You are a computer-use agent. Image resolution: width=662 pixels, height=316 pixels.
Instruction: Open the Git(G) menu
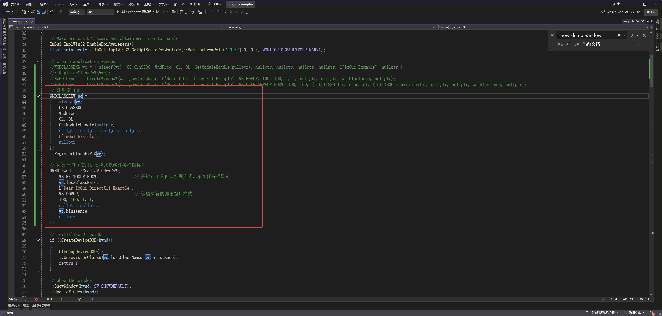[59, 4]
